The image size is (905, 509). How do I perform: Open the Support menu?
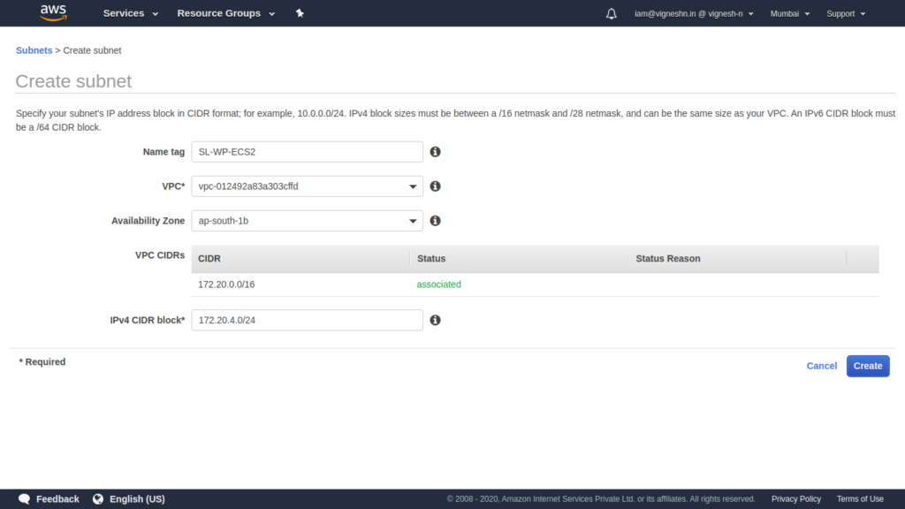pos(846,14)
